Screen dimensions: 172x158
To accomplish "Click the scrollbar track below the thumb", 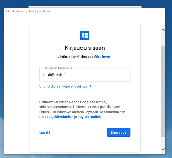I will [163, 142].
